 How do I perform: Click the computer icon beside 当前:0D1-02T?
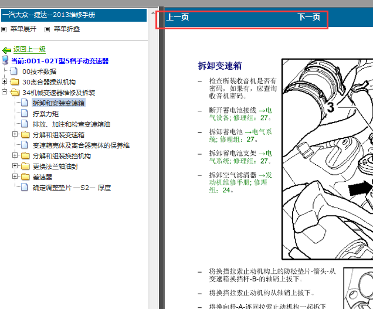pos(5,60)
